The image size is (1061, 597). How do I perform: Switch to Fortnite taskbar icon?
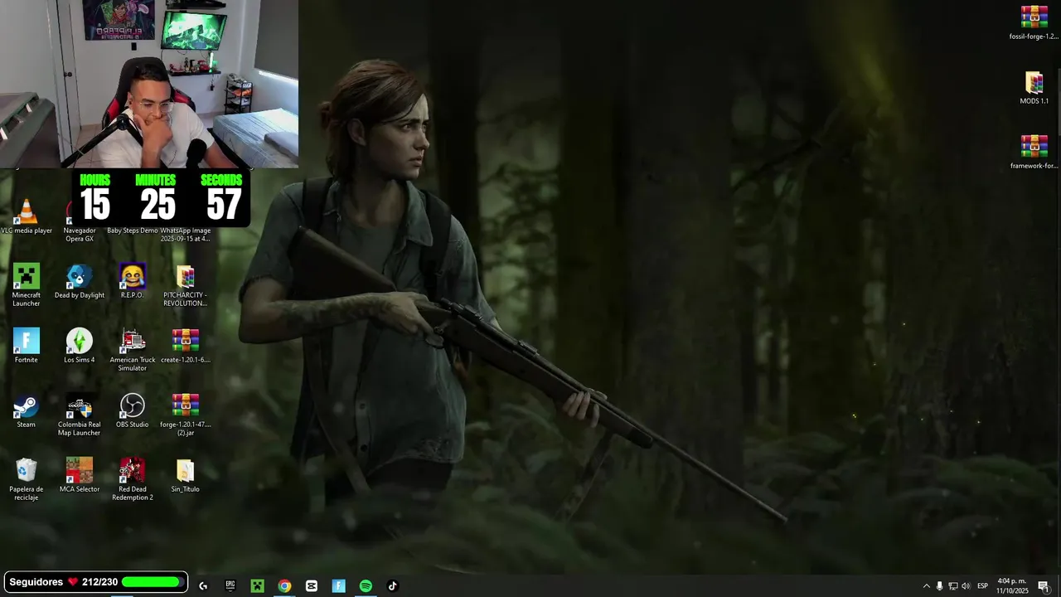point(339,586)
